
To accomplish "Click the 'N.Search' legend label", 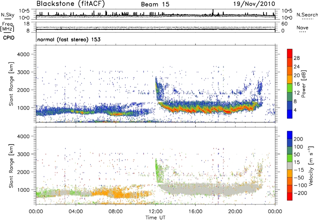I will point(307,15).
